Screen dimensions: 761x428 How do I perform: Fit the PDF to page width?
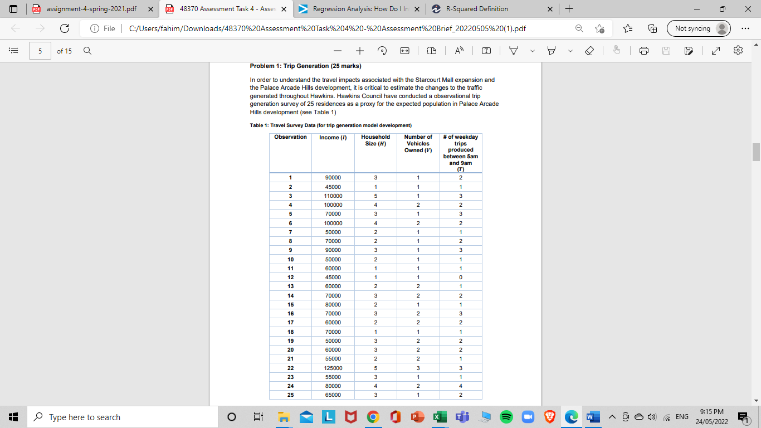(x=404, y=51)
